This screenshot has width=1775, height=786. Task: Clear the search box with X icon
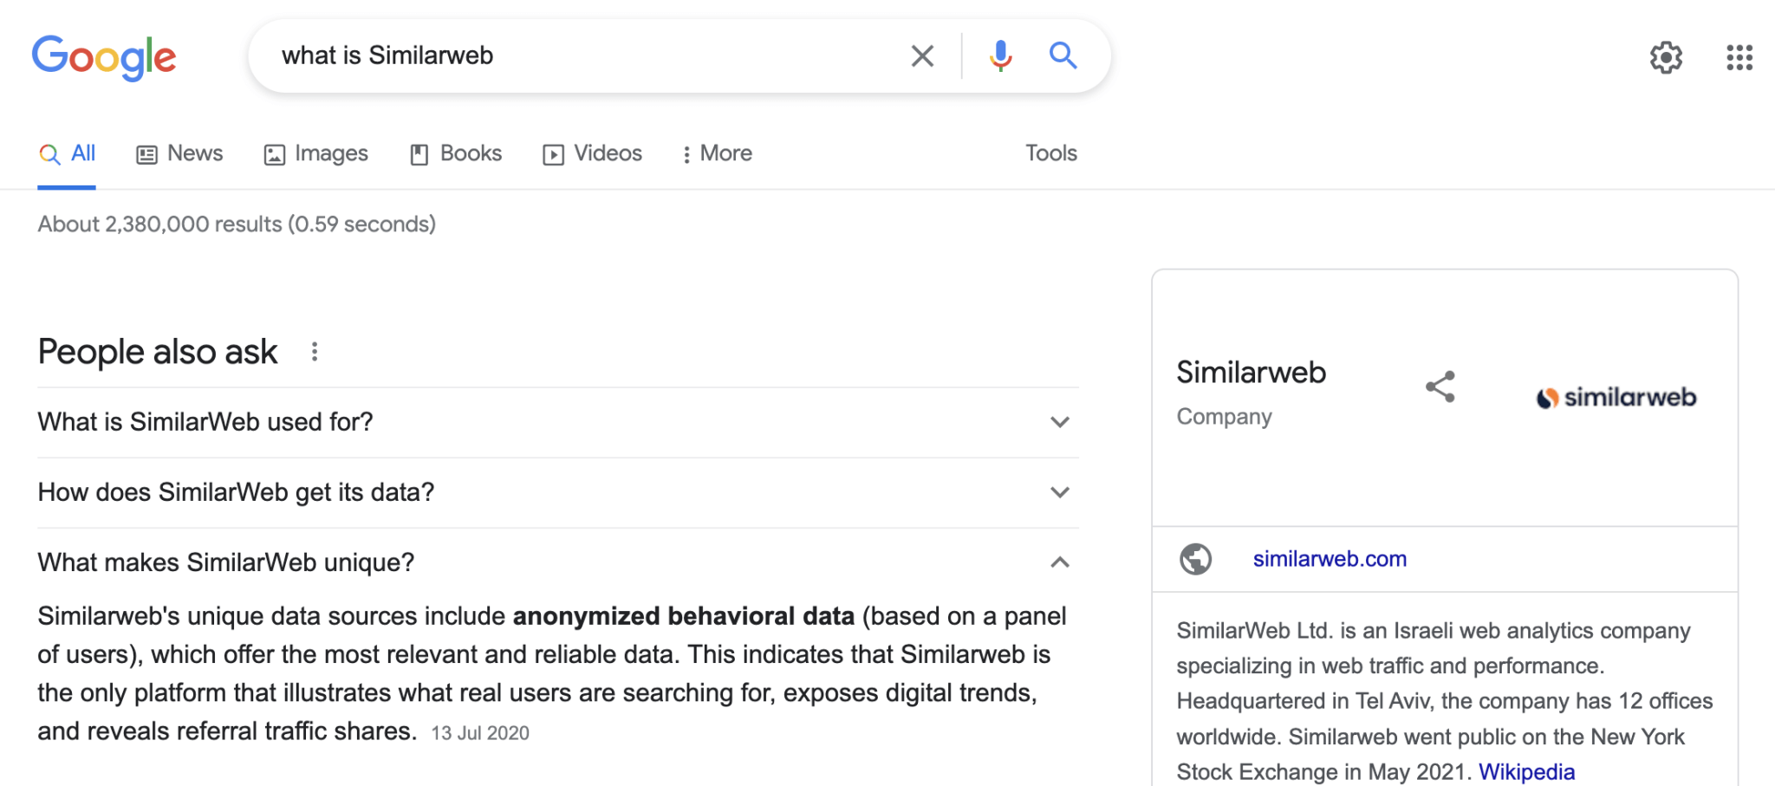922,56
